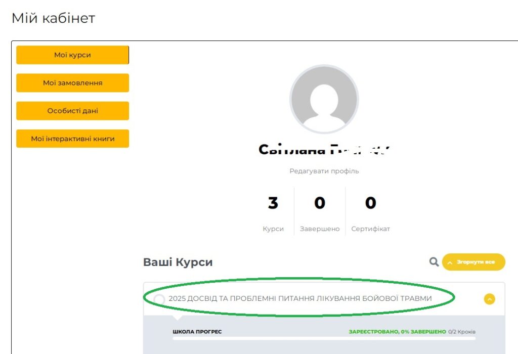The width and height of the screenshot is (518, 354).
Task: Open Мої інтерактивні книги
Action: click(x=72, y=139)
